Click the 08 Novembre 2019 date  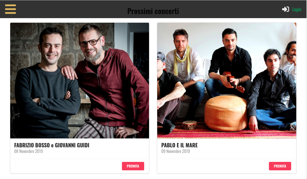tap(28, 151)
